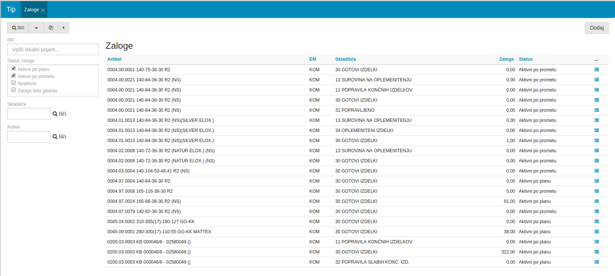The width and height of the screenshot is (615, 276).
Task: Click list icon for 32 POPRAVILA SLABIH row
Action: (596, 262)
